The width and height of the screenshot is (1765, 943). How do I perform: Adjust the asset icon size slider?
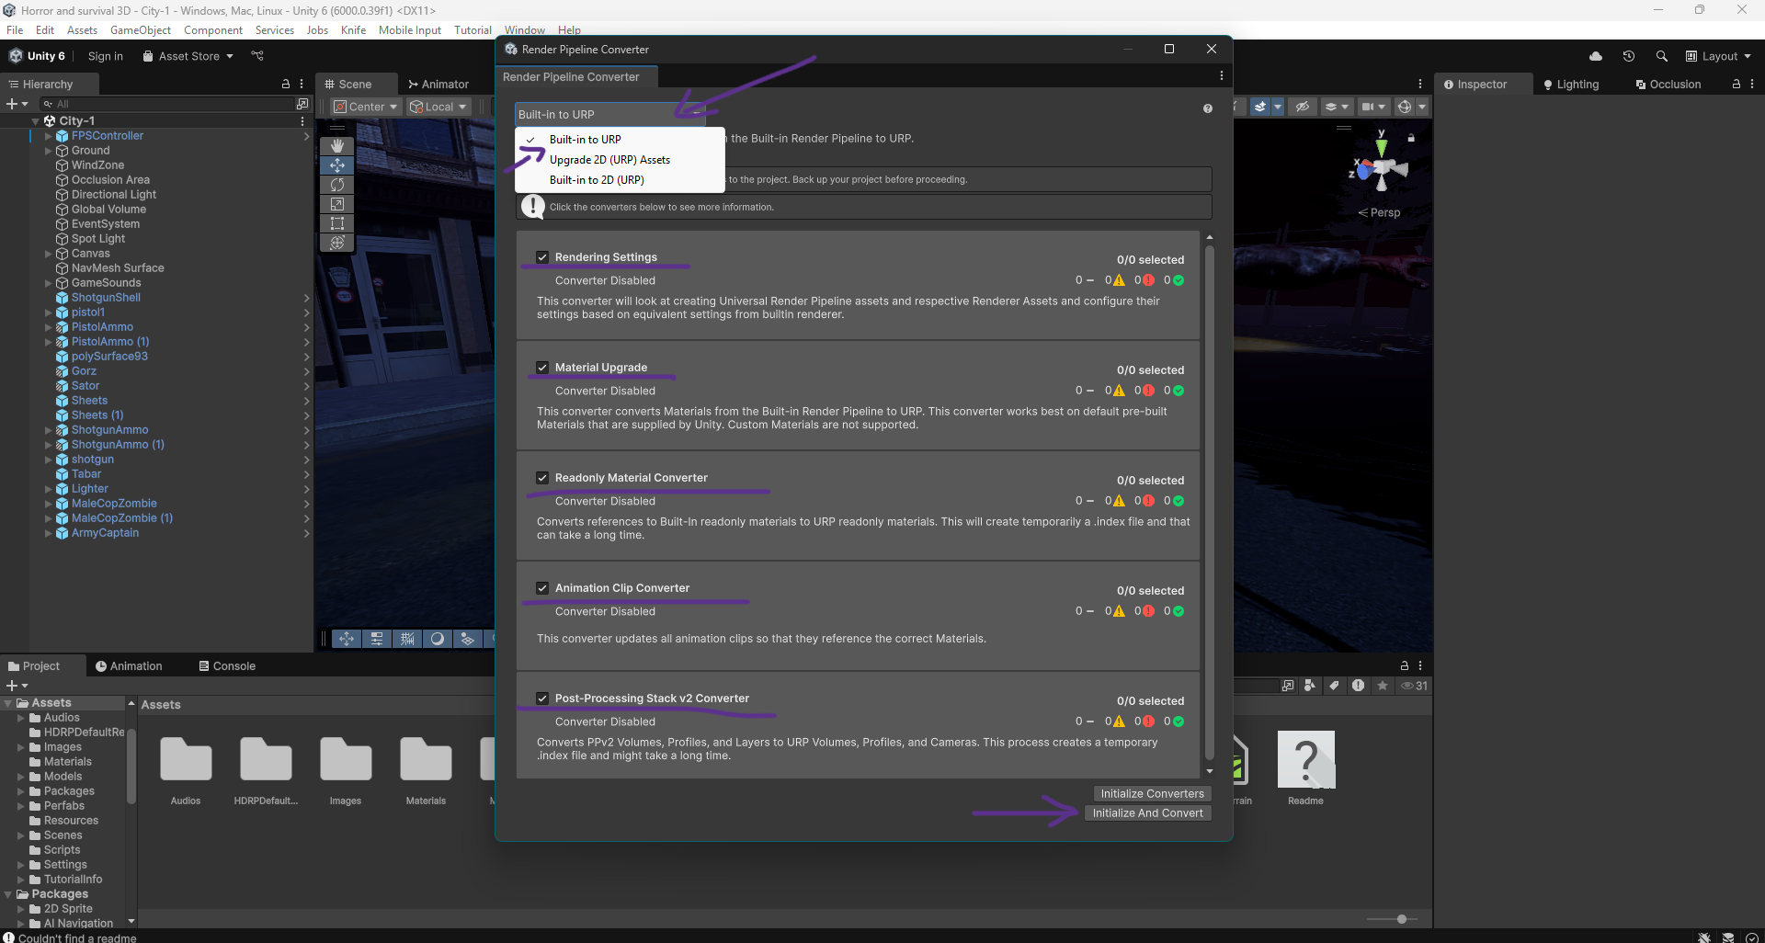1401,919
